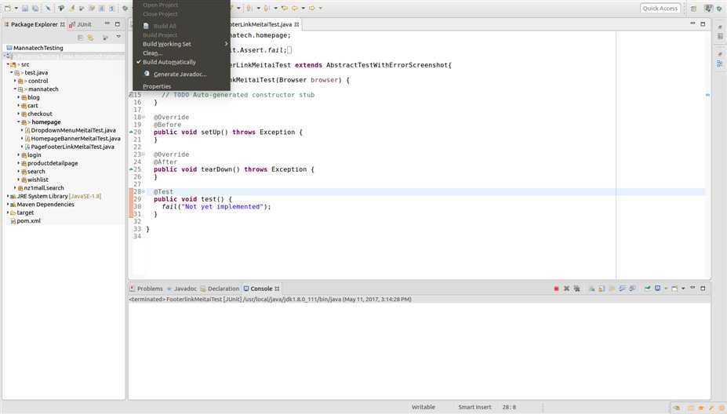The height and width of the screenshot is (414, 727).
Task: Click the Display Selected Console icon
Action: click(657, 289)
